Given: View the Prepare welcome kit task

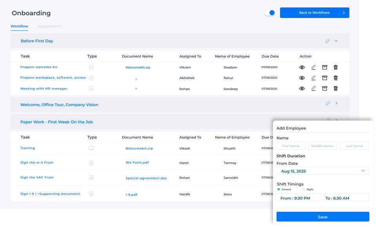Looking at the screenshot, I should (302, 67).
